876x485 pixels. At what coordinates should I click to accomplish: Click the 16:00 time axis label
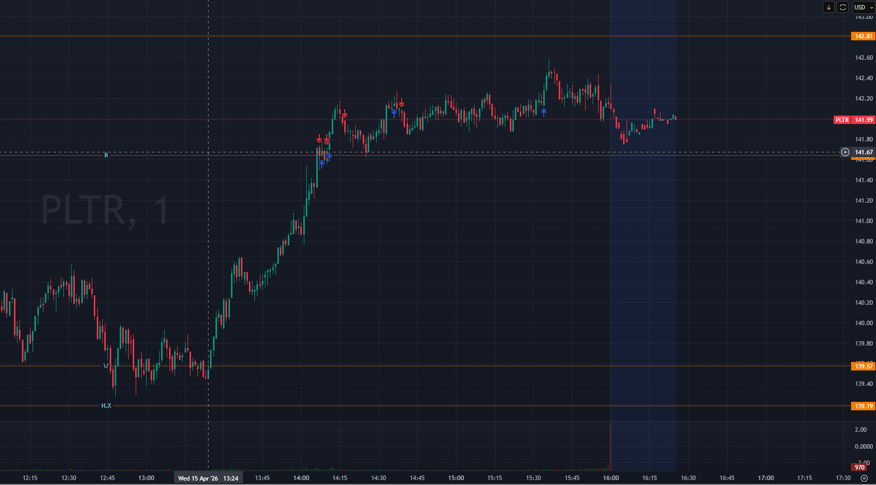point(611,478)
